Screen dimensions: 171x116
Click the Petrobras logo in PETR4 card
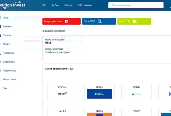pos(136,94)
